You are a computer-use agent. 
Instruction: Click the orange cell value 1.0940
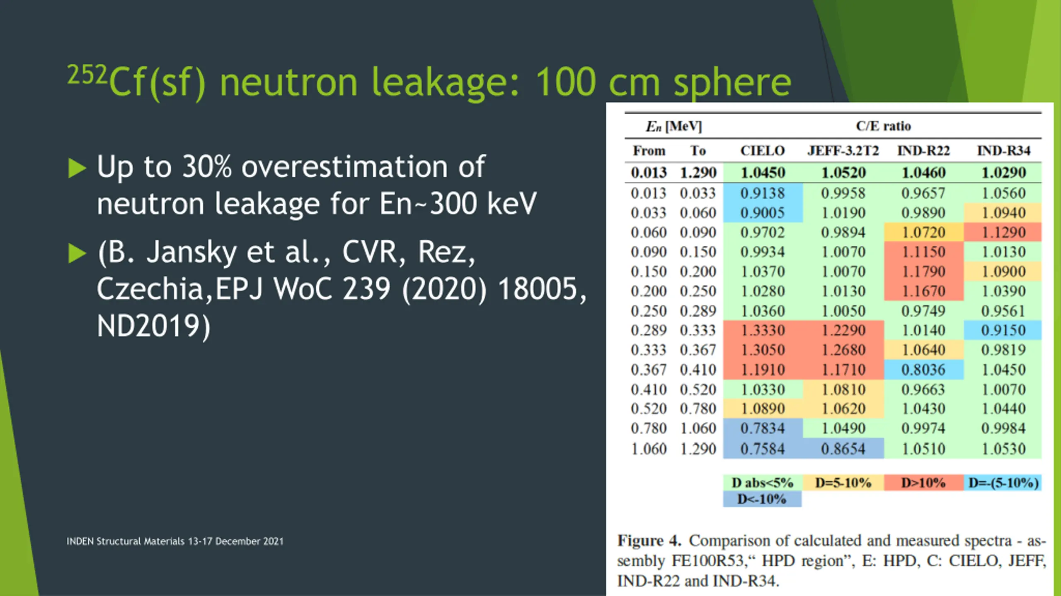pos(1004,213)
